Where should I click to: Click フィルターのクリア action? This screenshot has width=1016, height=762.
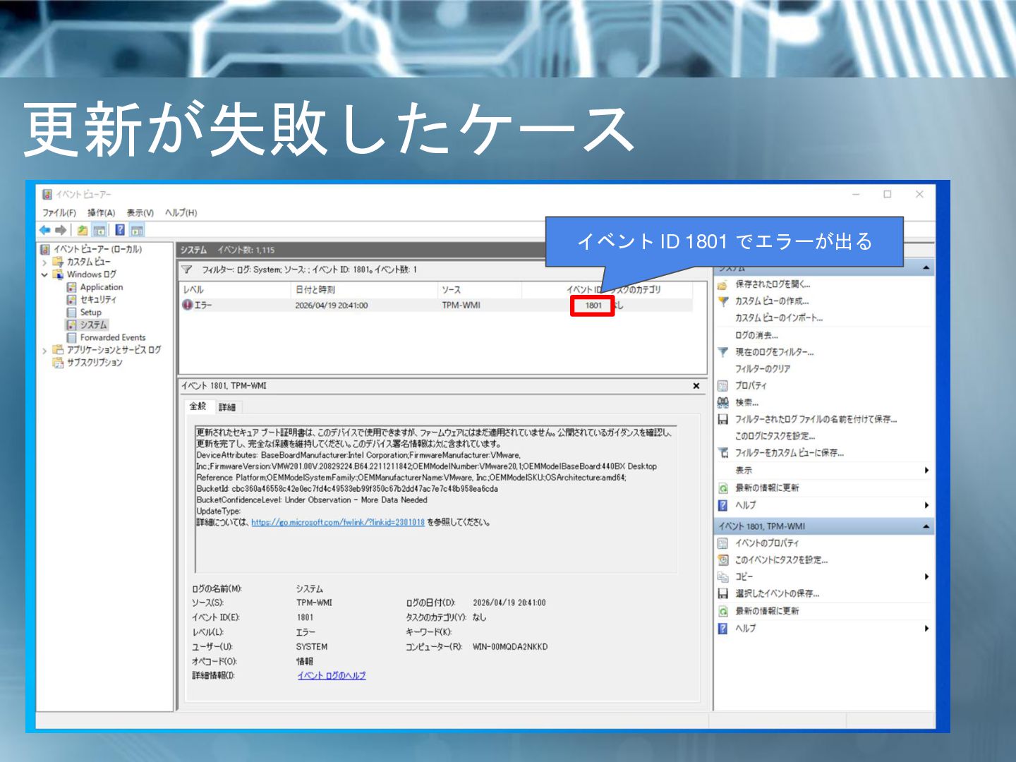[x=763, y=369]
